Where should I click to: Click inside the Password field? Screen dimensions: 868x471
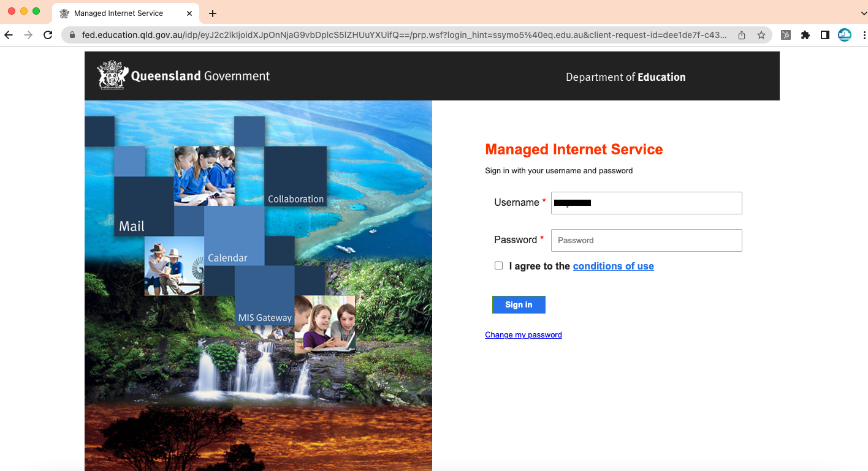pyautogui.click(x=646, y=240)
